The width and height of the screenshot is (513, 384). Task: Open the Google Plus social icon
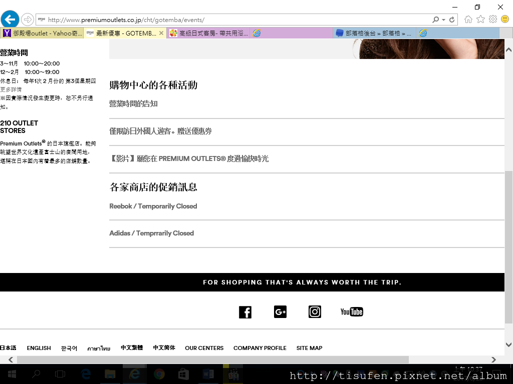(280, 312)
